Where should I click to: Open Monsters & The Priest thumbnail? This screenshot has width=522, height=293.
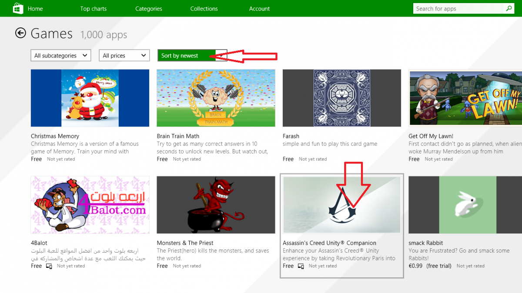(x=216, y=205)
